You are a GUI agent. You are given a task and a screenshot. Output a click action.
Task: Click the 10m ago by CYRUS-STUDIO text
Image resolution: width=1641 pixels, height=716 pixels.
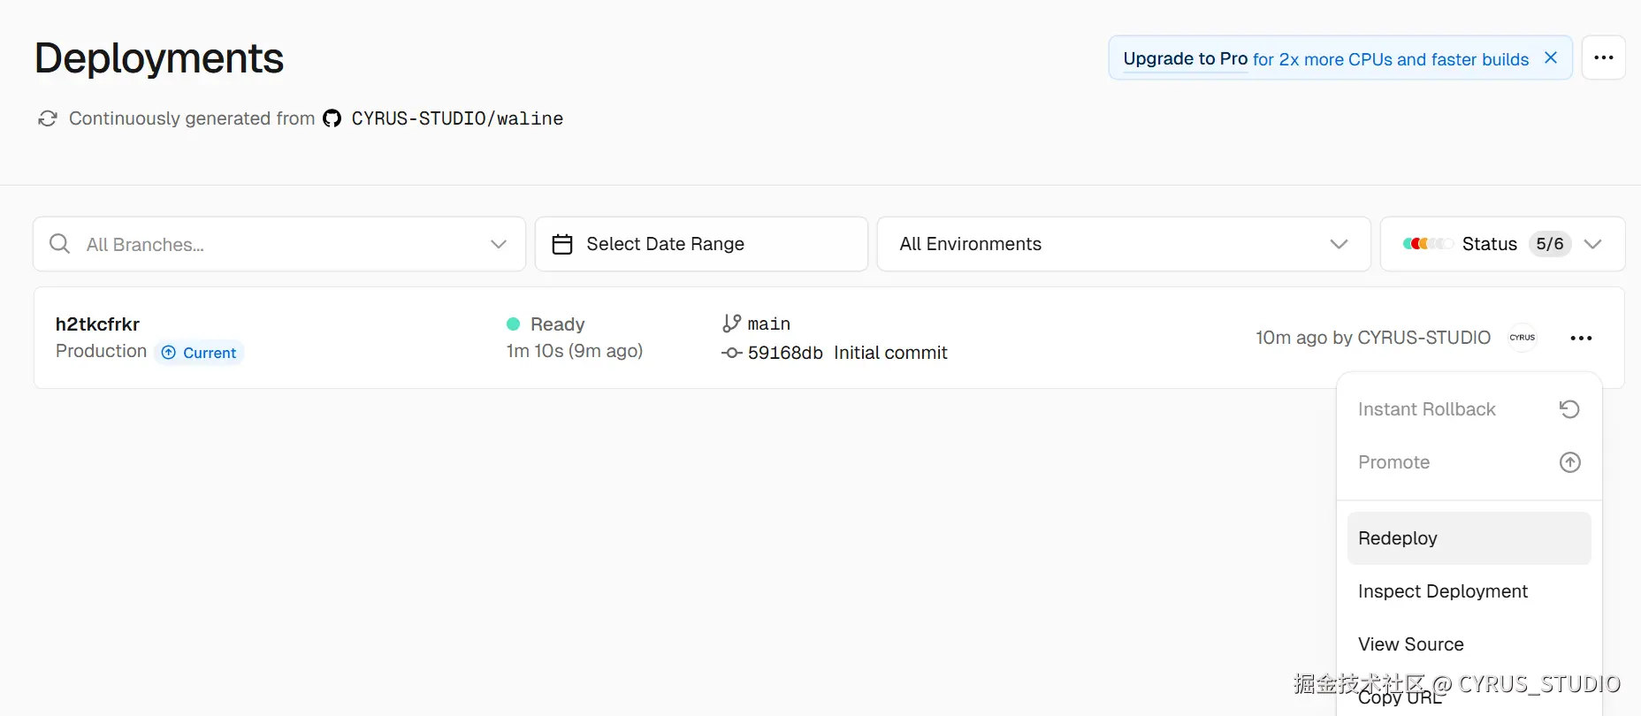pos(1373,338)
